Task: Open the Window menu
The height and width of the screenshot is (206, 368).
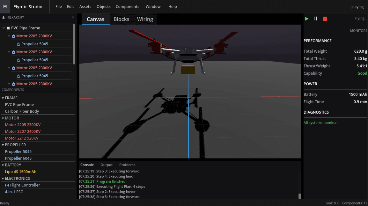Action: pyautogui.click(x=153, y=7)
